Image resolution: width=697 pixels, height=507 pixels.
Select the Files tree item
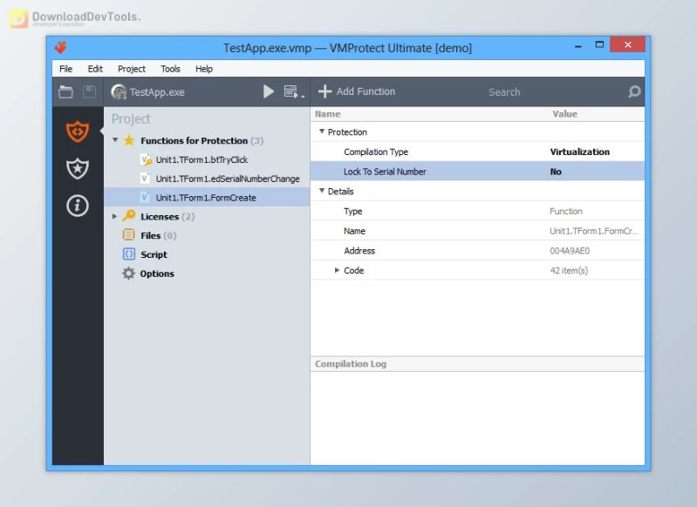pyautogui.click(x=158, y=236)
